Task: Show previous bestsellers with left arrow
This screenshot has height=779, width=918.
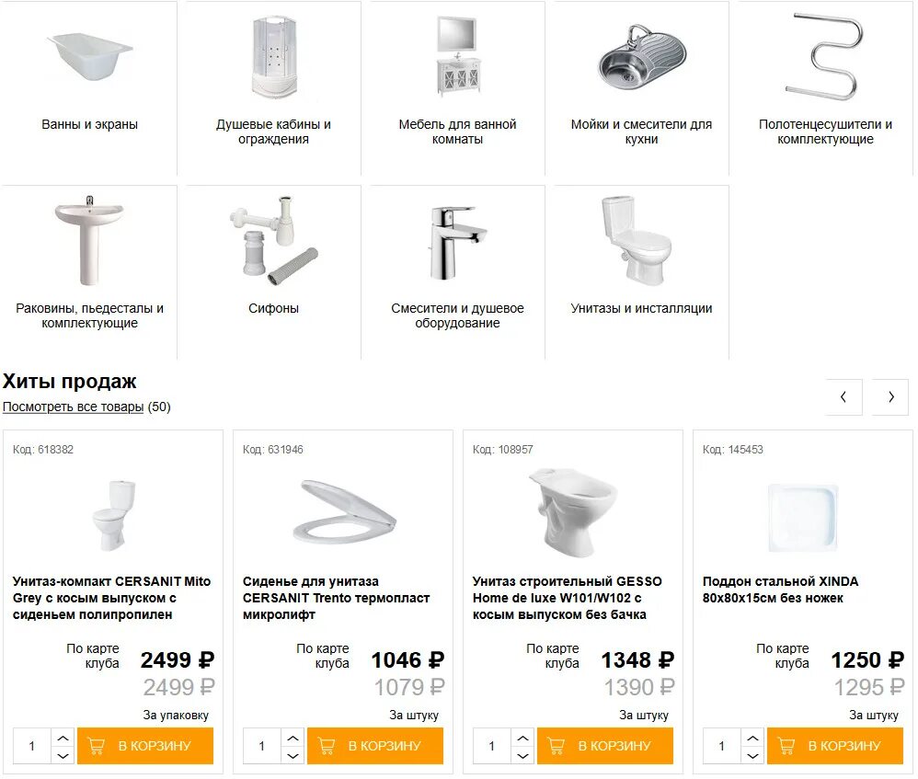Action: (843, 396)
